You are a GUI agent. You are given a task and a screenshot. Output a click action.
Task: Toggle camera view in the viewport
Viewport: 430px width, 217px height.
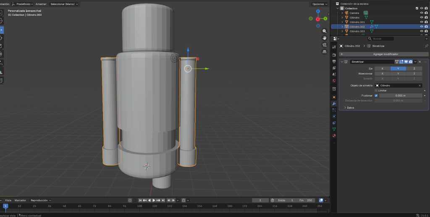tap(325, 45)
